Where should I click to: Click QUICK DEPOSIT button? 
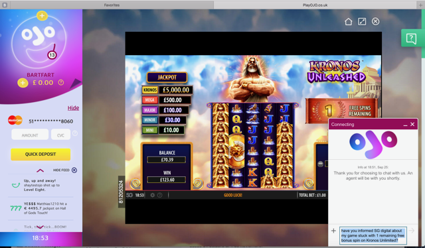[x=41, y=154]
